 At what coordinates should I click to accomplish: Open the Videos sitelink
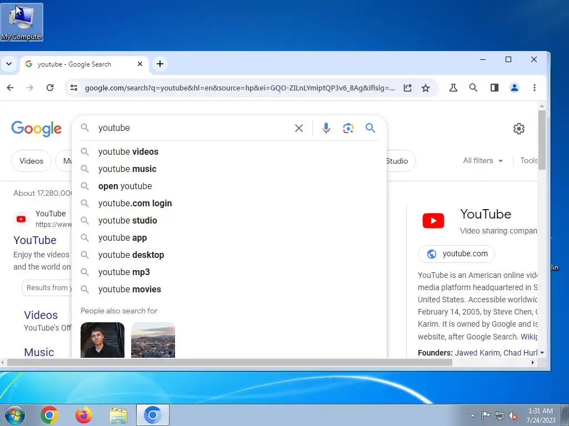pos(41,315)
